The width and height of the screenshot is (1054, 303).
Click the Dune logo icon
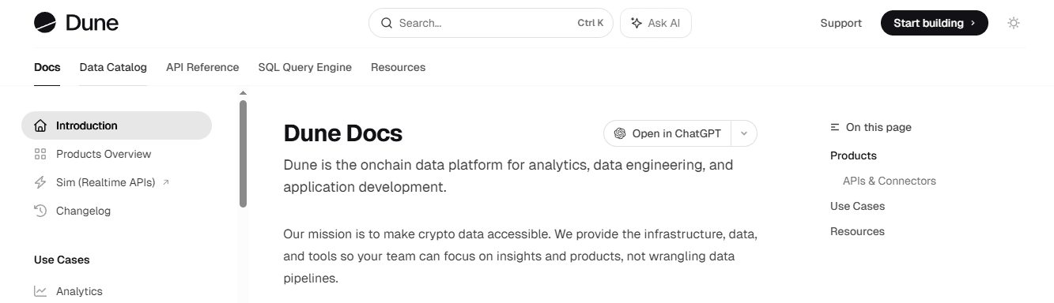[45, 23]
